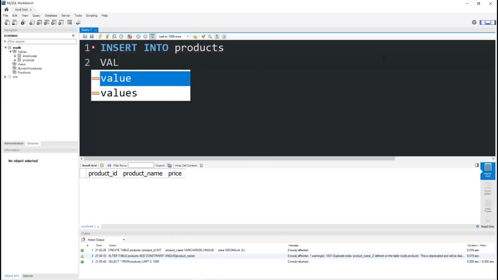Export recordset to external file icon
This screenshot has width=498, height=280.
[x=169, y=165]
